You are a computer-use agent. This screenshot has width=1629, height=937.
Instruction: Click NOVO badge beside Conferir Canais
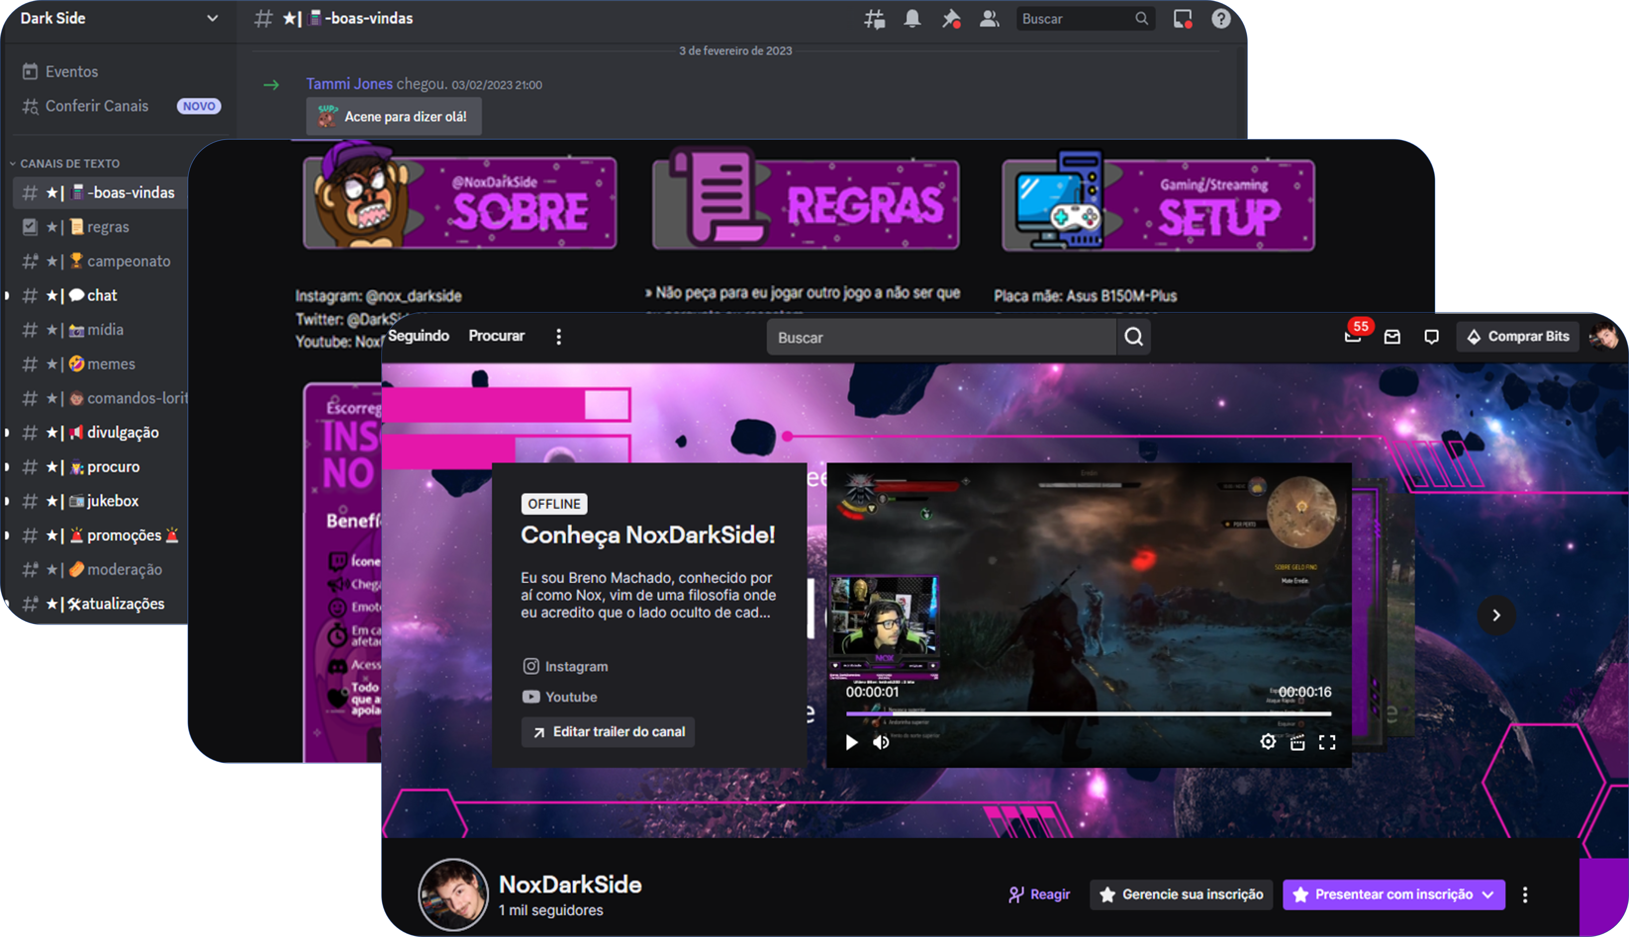(x=199, y=106)
